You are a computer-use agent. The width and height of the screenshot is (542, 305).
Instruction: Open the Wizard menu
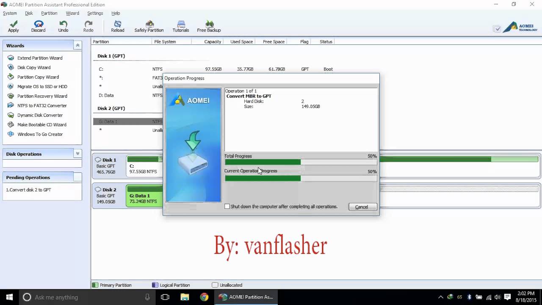(72, 13)
